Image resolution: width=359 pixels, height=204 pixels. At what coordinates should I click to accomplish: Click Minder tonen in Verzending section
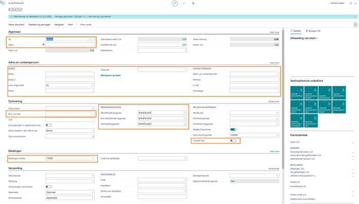point(273,169)
